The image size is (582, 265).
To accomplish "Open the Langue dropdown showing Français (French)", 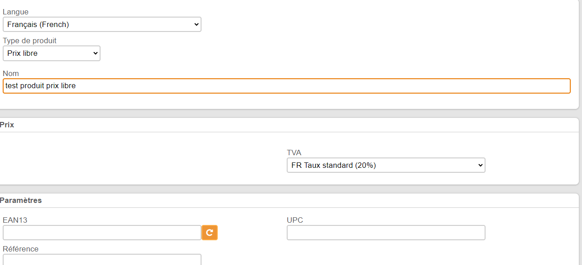I will 102,24.
